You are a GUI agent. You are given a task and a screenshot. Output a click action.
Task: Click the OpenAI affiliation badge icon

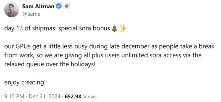(x=67, y=6)
